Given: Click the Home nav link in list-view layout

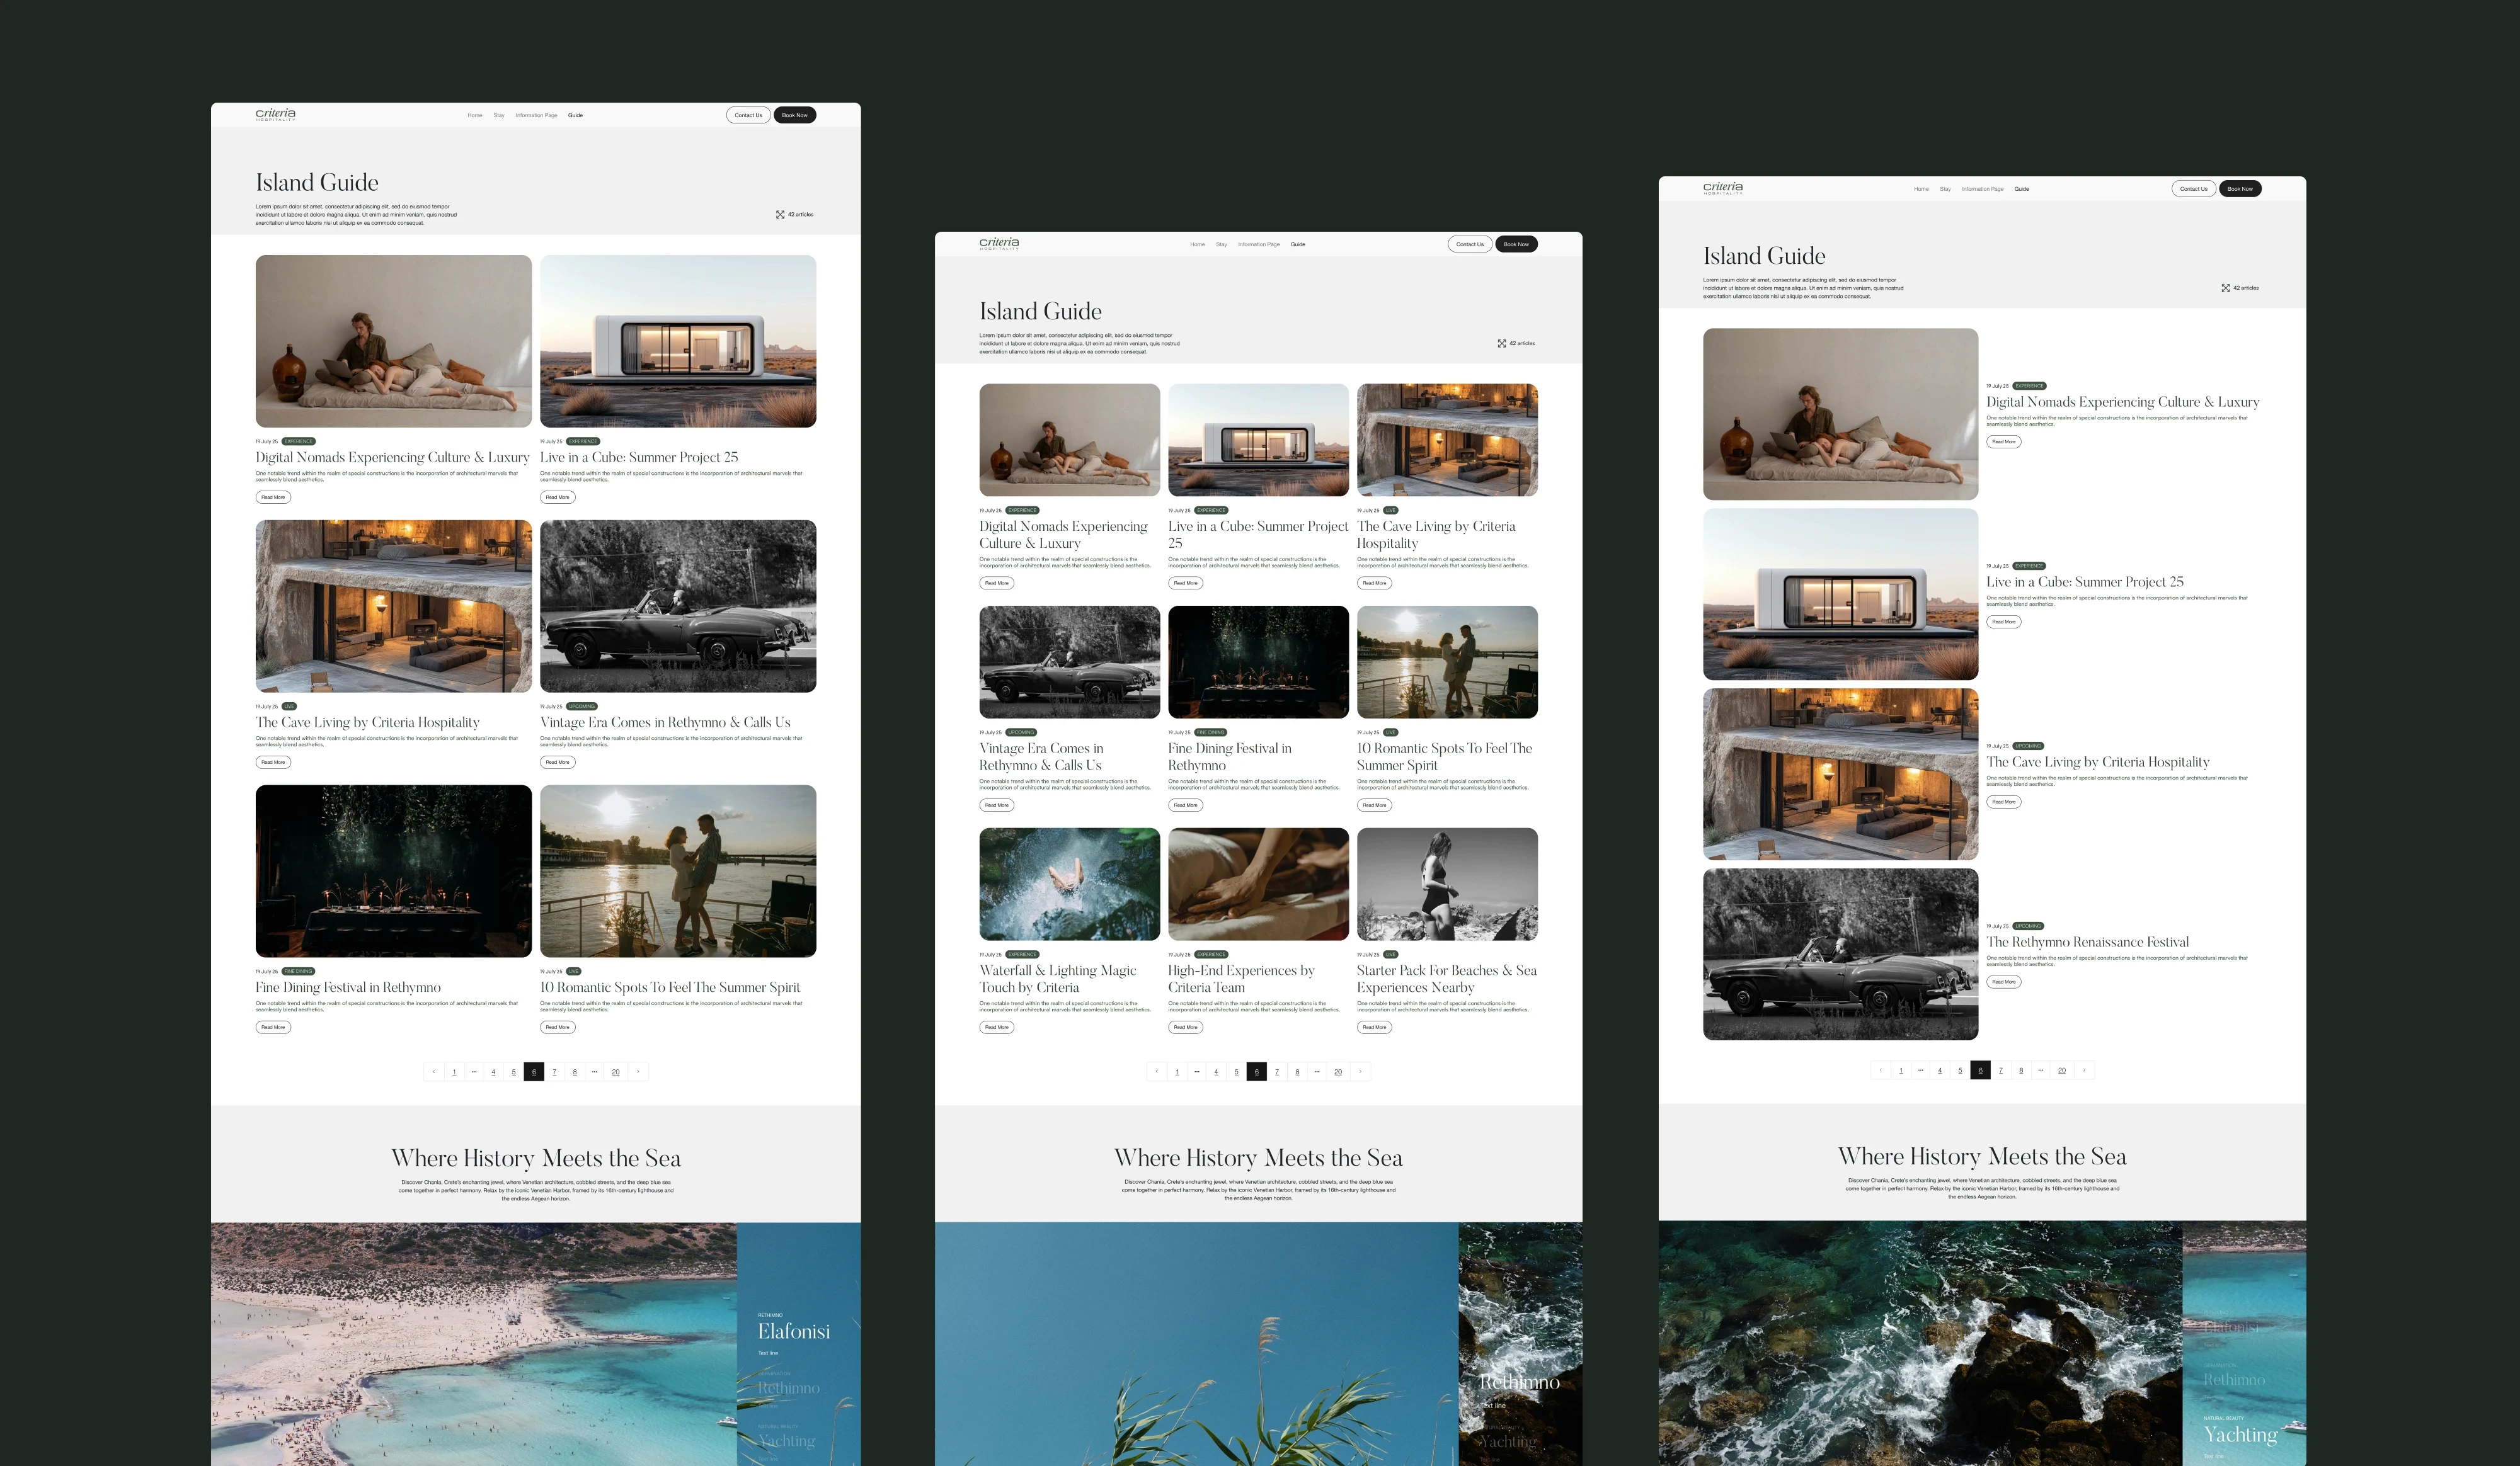Looking at the screenshot, I should point(1921,189).
